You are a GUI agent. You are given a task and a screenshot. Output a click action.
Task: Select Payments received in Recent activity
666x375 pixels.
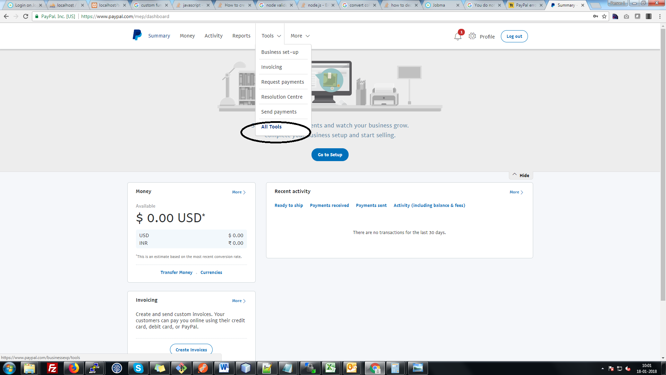pyautogui.click(x=329, y=205)
